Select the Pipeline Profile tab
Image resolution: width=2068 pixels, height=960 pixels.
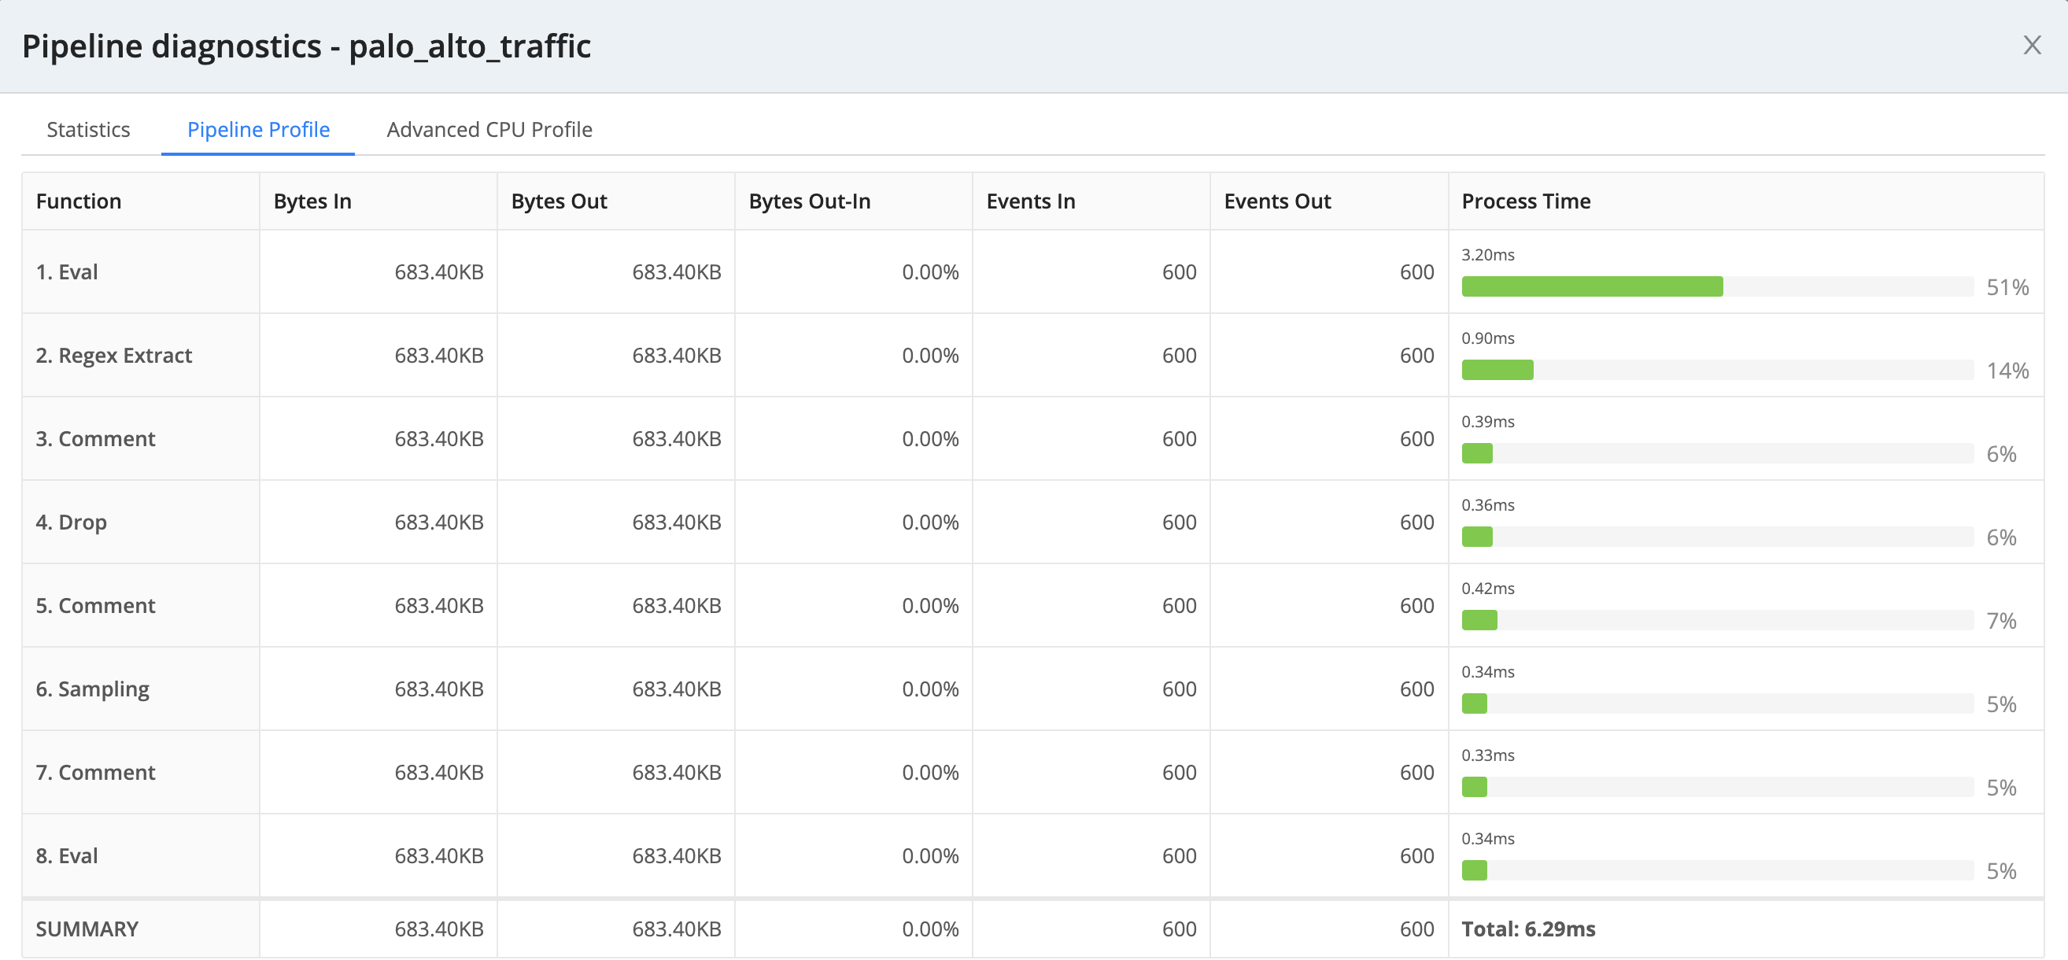click(257, 129)
